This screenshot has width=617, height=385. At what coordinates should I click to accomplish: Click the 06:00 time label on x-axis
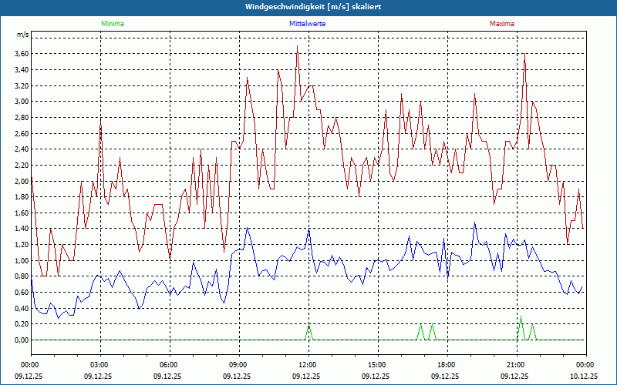click(x=170, y=365)
